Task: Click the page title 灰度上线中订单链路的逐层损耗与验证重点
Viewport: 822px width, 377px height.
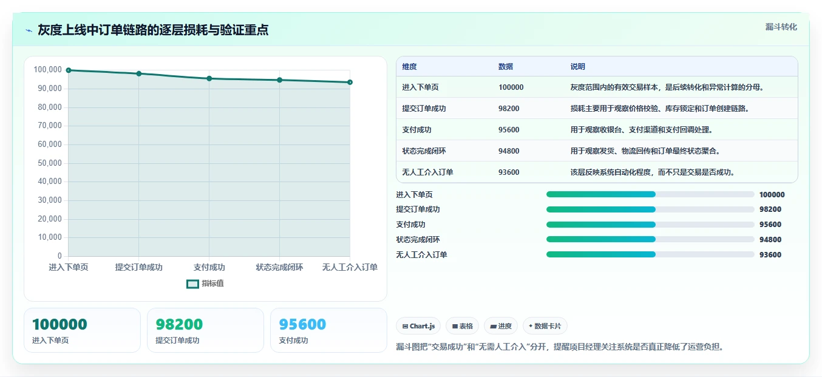Action: coord(153,30)
